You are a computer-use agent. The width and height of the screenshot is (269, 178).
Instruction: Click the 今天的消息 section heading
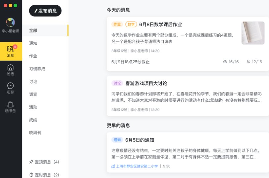[118, 10]
